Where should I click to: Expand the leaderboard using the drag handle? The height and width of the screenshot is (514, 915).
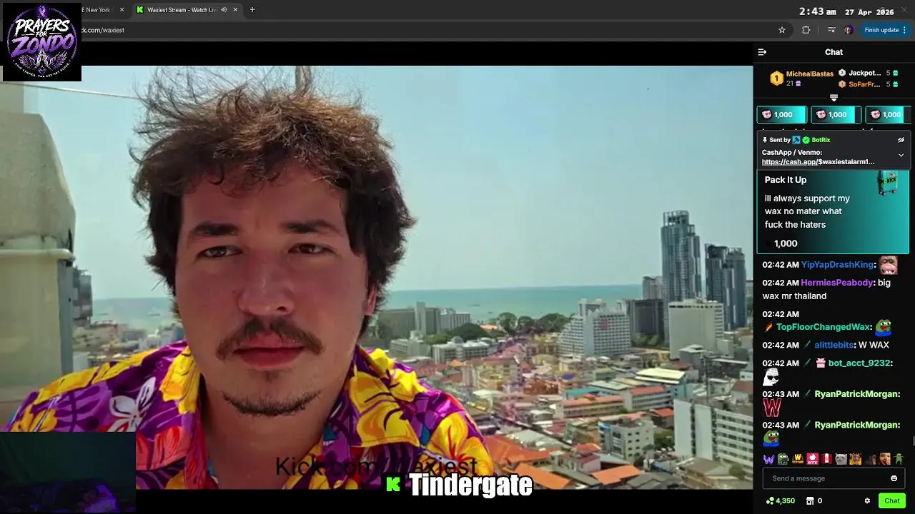pos(834,98)
